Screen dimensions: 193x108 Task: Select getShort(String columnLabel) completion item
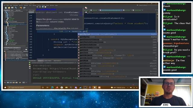(x=117, y=63)
